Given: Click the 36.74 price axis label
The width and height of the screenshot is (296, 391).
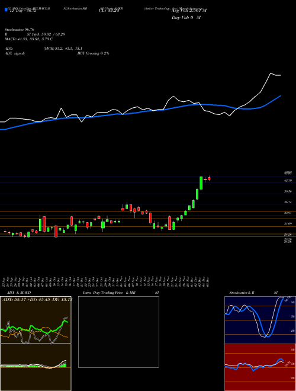Looking at the screenshot, I should tap(288, 202).
